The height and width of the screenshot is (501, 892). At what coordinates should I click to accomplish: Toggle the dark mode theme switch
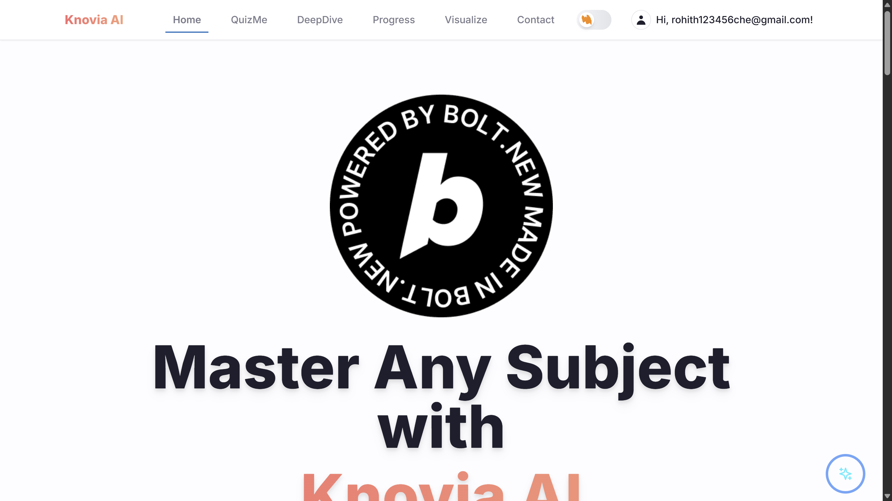[x=594, y=20]
